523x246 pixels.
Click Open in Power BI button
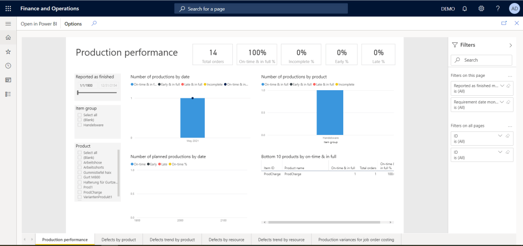(x=39, y=24)
